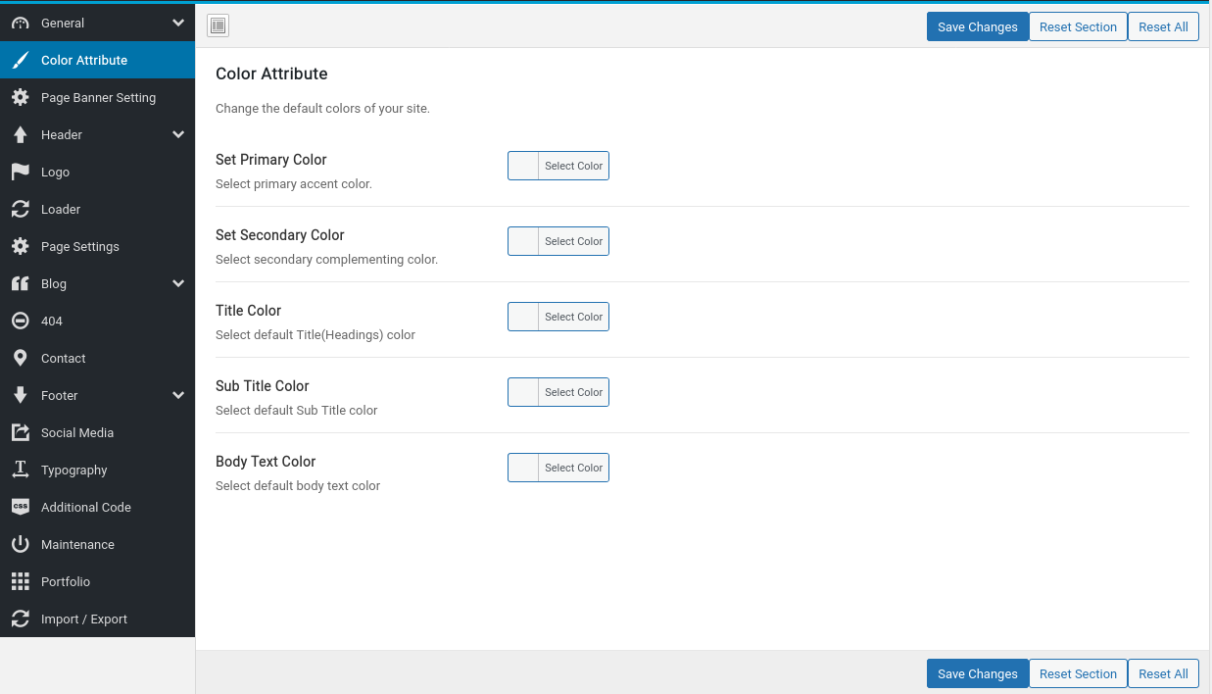Click the 'Color Attribute' page heading
The image size is (1212, 694).
(x=271, y=74)
